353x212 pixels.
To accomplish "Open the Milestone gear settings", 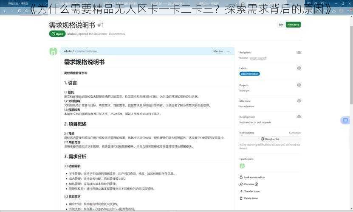I will point(299,101).
